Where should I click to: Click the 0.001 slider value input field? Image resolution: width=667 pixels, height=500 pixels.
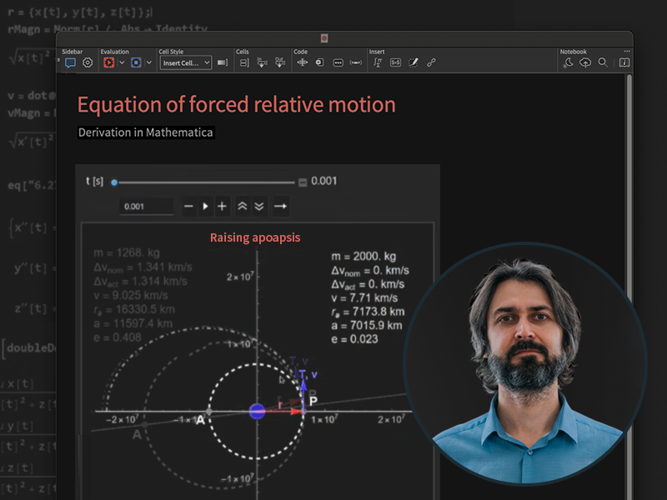click(x=147, y=207)
